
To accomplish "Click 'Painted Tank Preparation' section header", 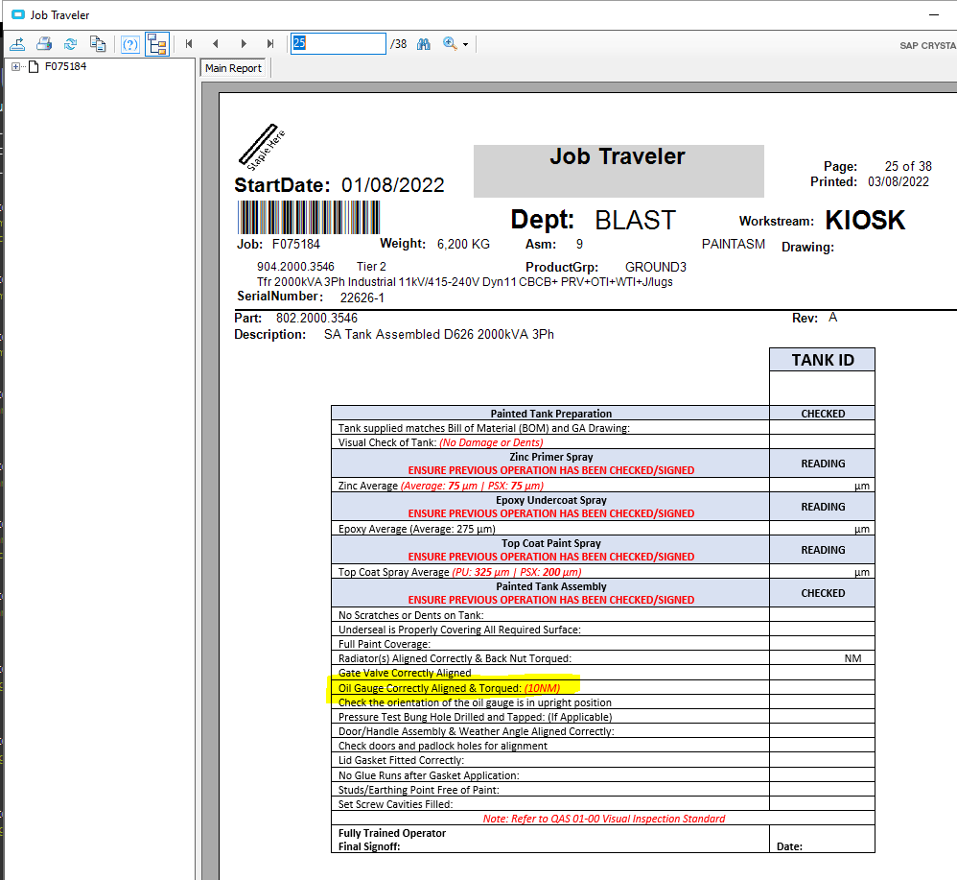I will tap(550, 414).
